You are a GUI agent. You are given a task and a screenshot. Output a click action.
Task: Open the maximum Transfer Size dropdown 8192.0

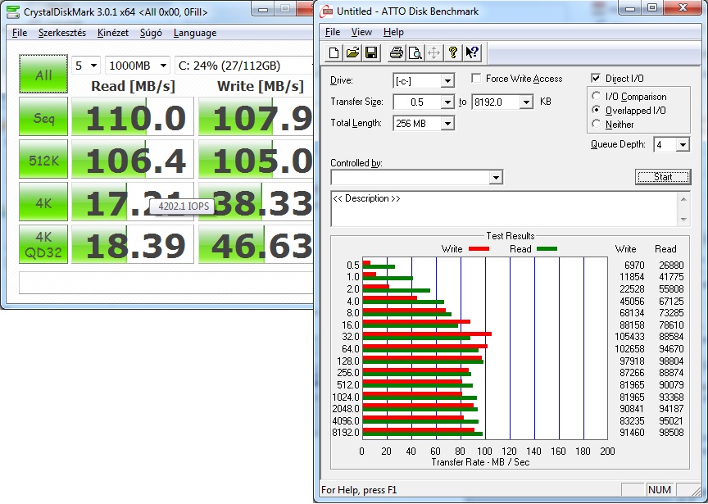[526, 102]
